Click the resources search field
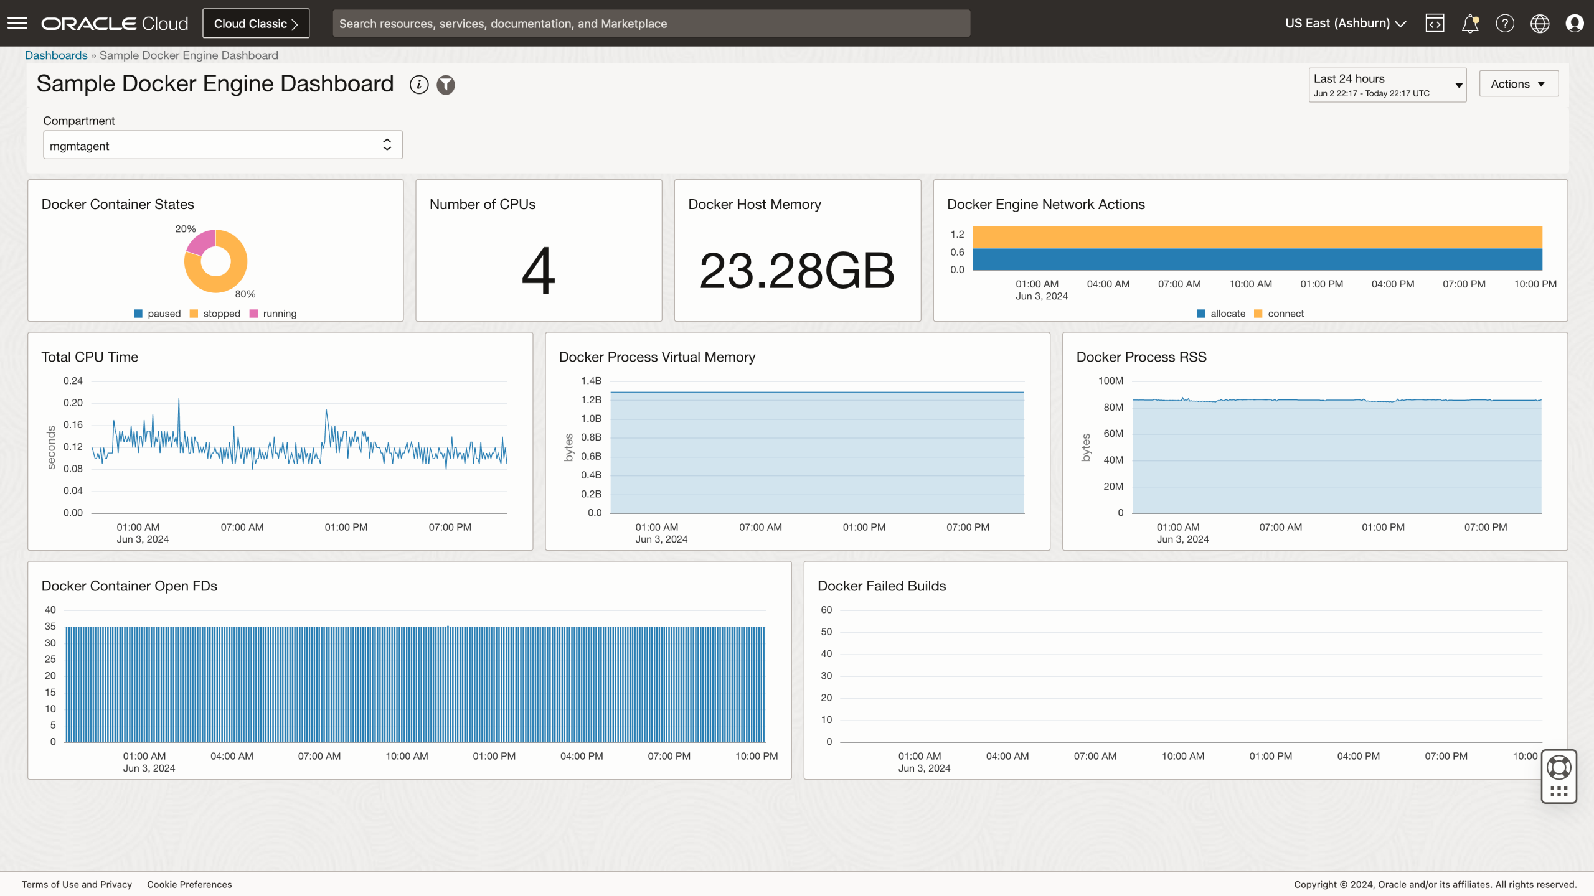Image resolution: width=1594 pixels, height=896 pixels. 651,23
